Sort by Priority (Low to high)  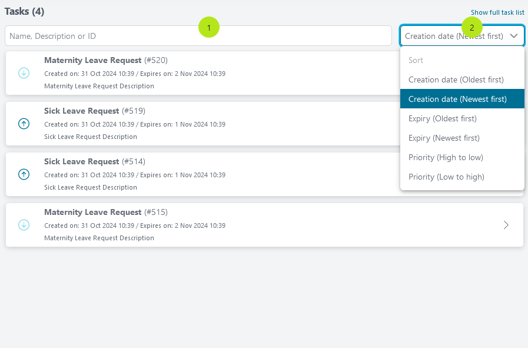(462, 177)
